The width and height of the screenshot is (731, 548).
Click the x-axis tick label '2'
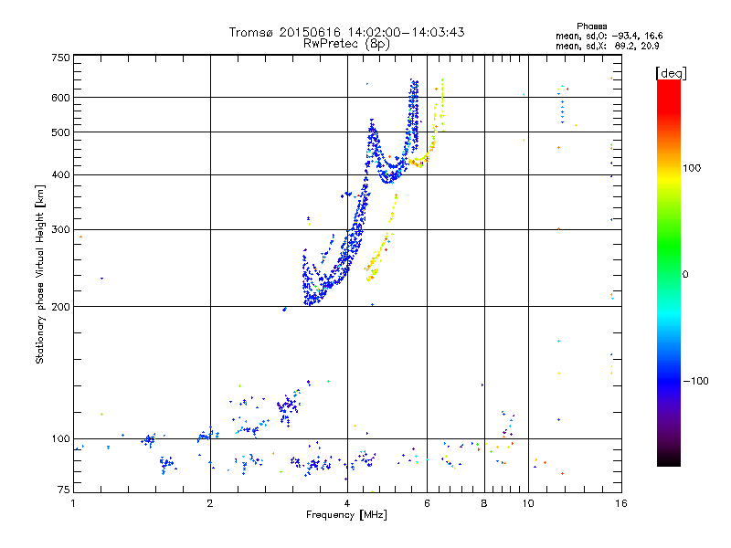[210, 503]
